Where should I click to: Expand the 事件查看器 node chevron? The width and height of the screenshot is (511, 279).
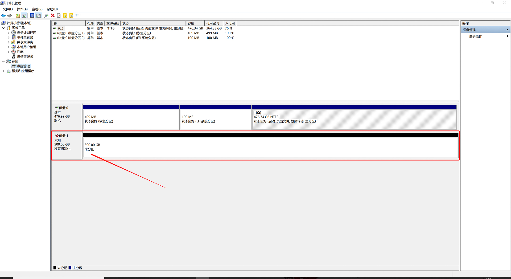(9, 38)
